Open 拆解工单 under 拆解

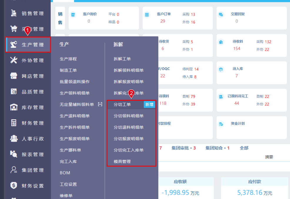pos(122,59)
